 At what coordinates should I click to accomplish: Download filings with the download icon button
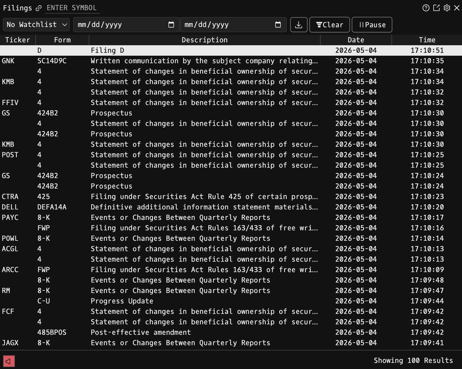[299, 25]
